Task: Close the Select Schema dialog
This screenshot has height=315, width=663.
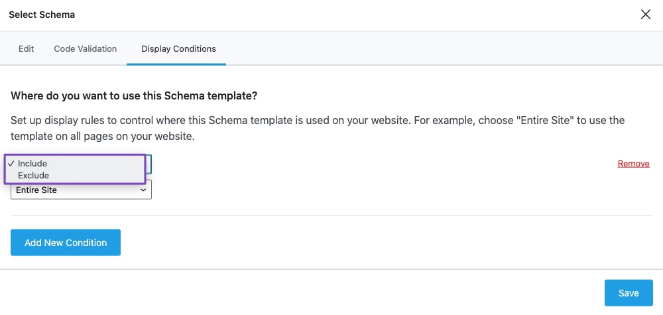Action: click(645, 15)
